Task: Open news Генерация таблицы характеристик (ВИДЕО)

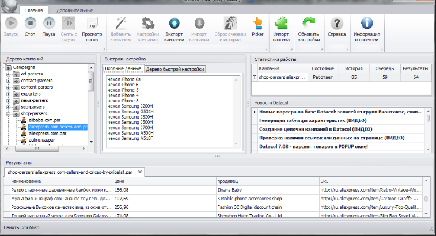Action: point(313,121)
